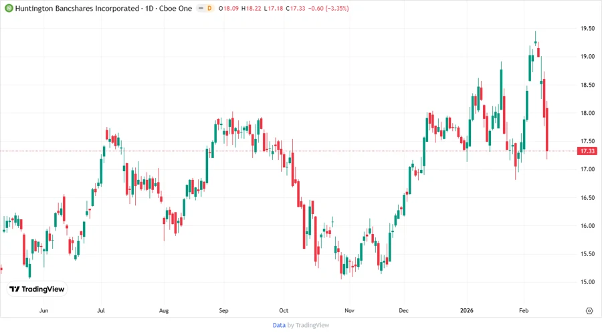This screenshot has width=602, height=333.
Task: Click the Aug label on time axis
Action: click(164, 310)
